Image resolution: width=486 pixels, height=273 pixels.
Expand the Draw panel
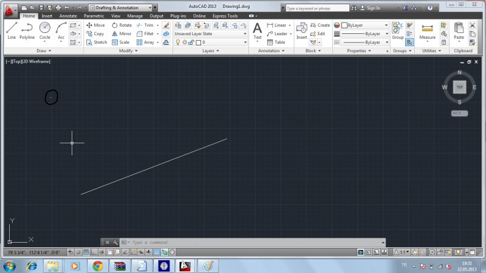(x=43, y=51)
